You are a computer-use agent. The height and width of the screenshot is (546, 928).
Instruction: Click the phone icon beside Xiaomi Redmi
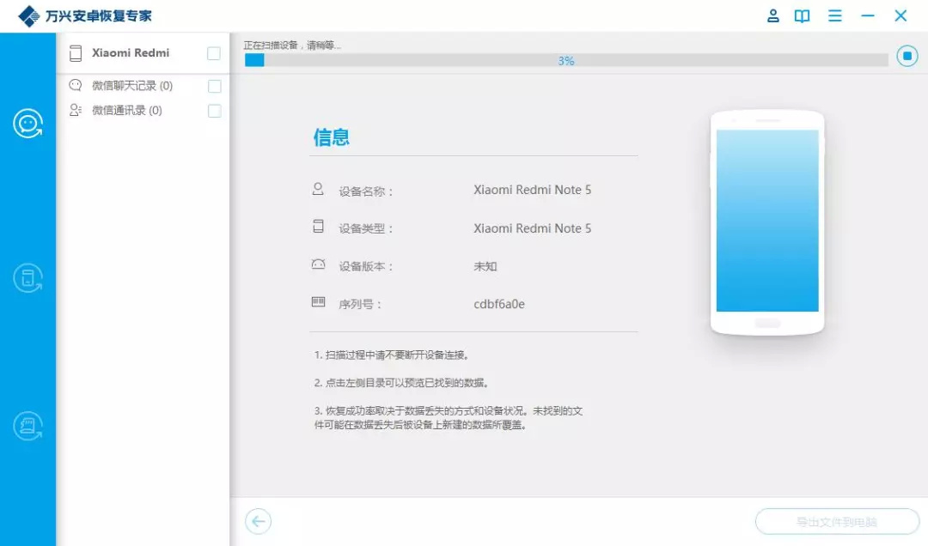(x=75, y=53)
